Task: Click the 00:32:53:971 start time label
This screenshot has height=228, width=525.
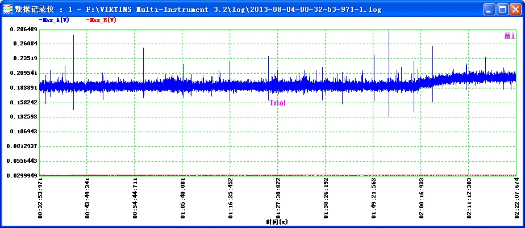Action: [40, 199]
